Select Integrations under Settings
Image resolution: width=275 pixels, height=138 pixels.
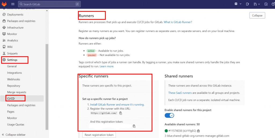[x=15, y=73]
